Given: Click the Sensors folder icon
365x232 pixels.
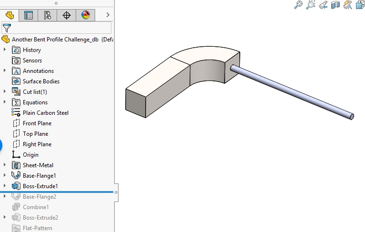Looking at the screenshot, I should [x=16, y=61].
